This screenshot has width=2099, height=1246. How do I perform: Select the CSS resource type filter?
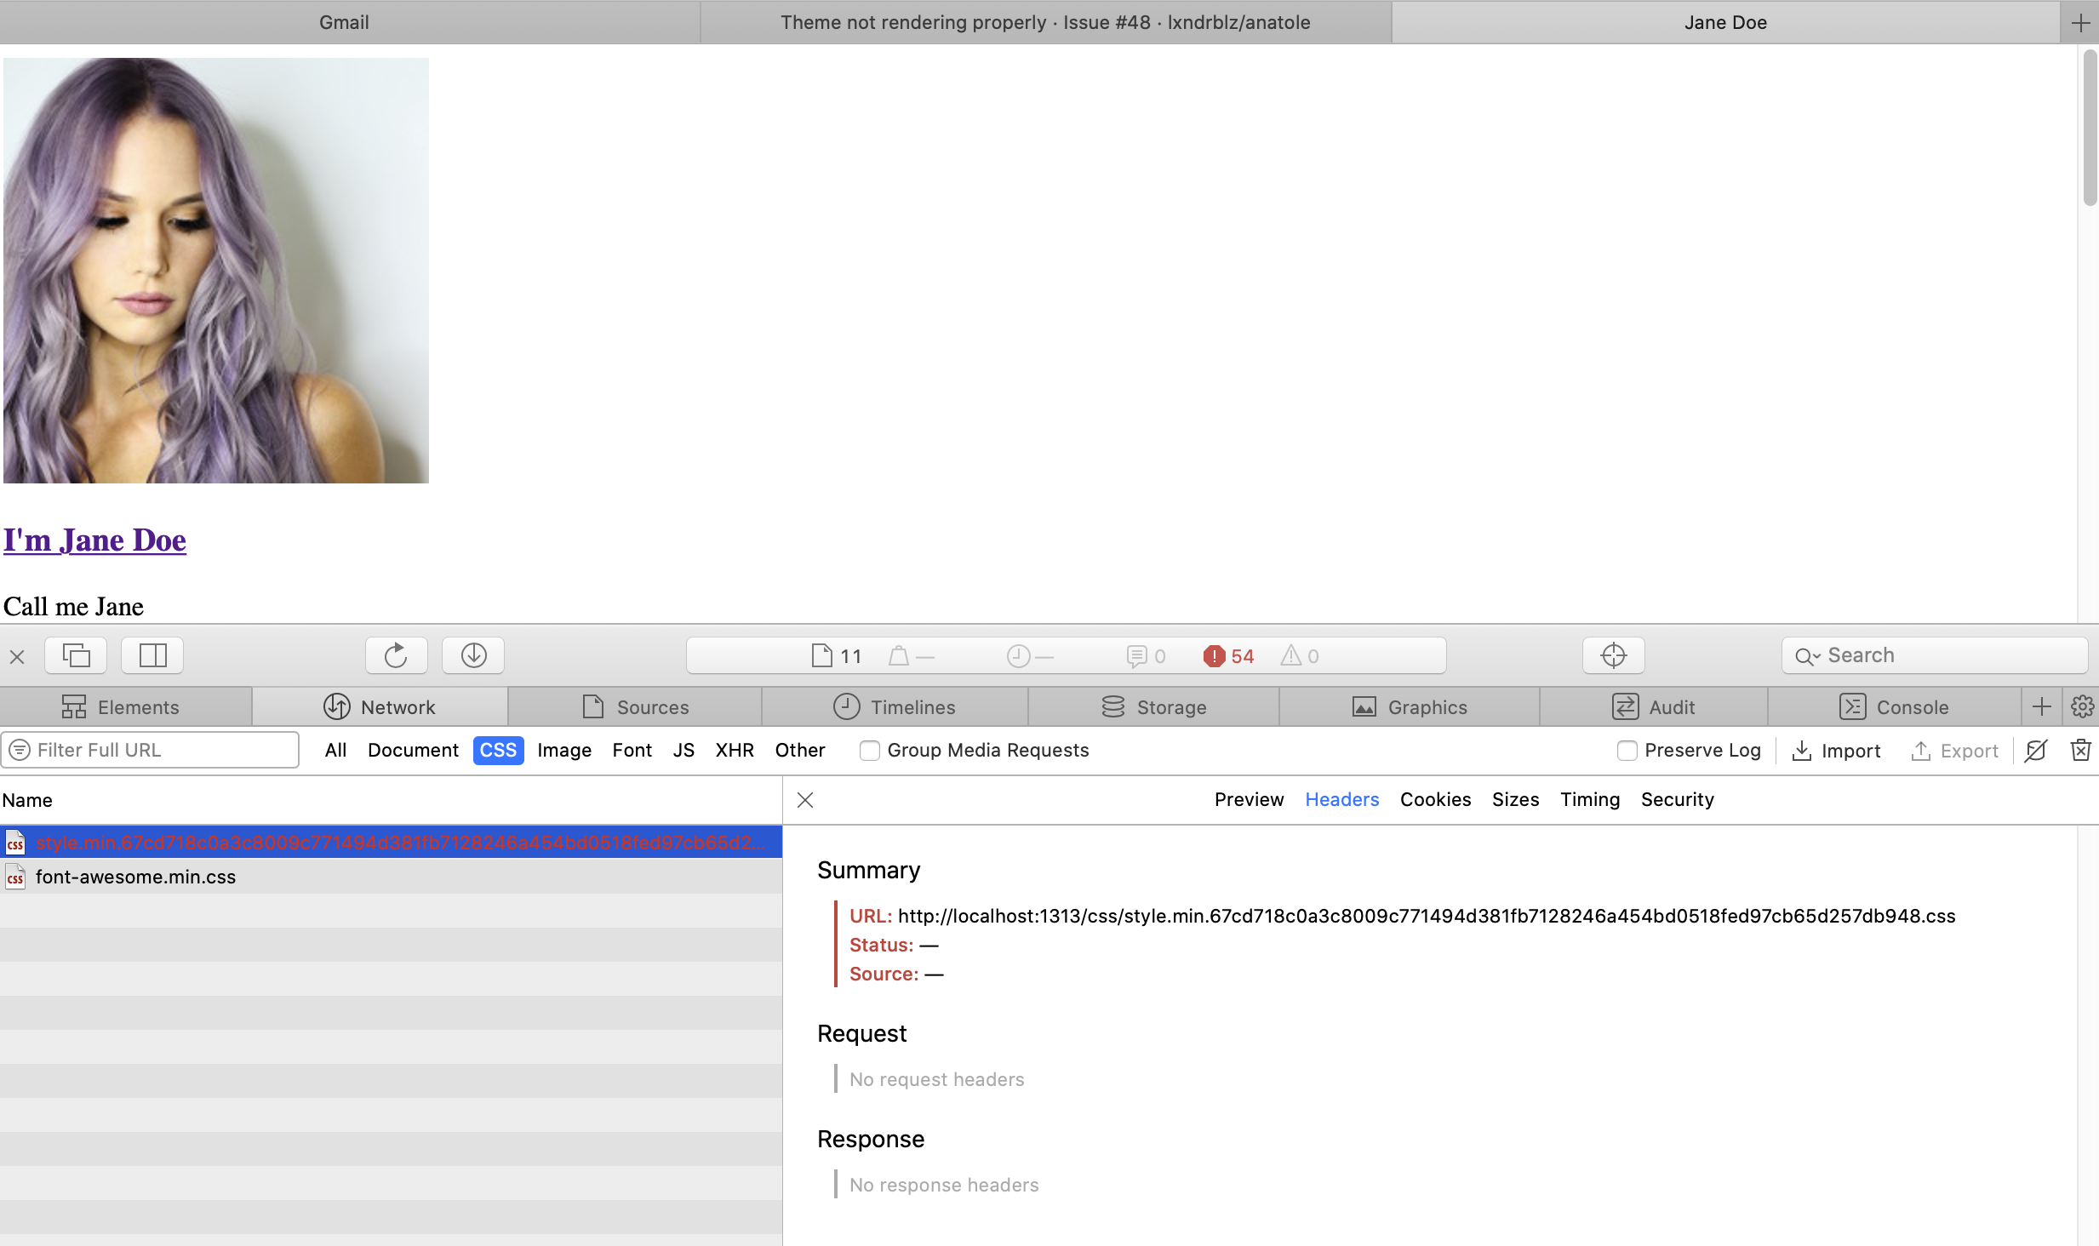pos(498,751)
